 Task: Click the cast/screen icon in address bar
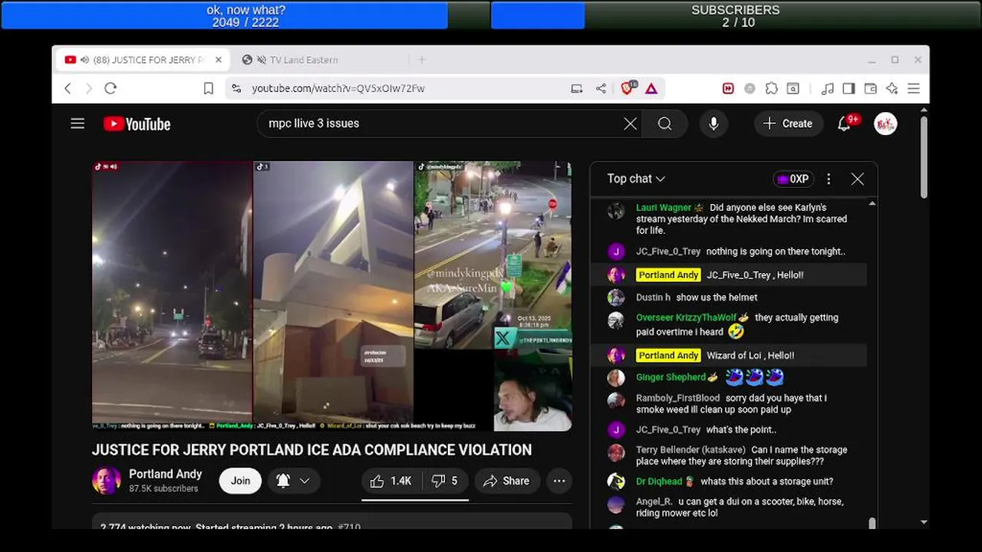577,88
